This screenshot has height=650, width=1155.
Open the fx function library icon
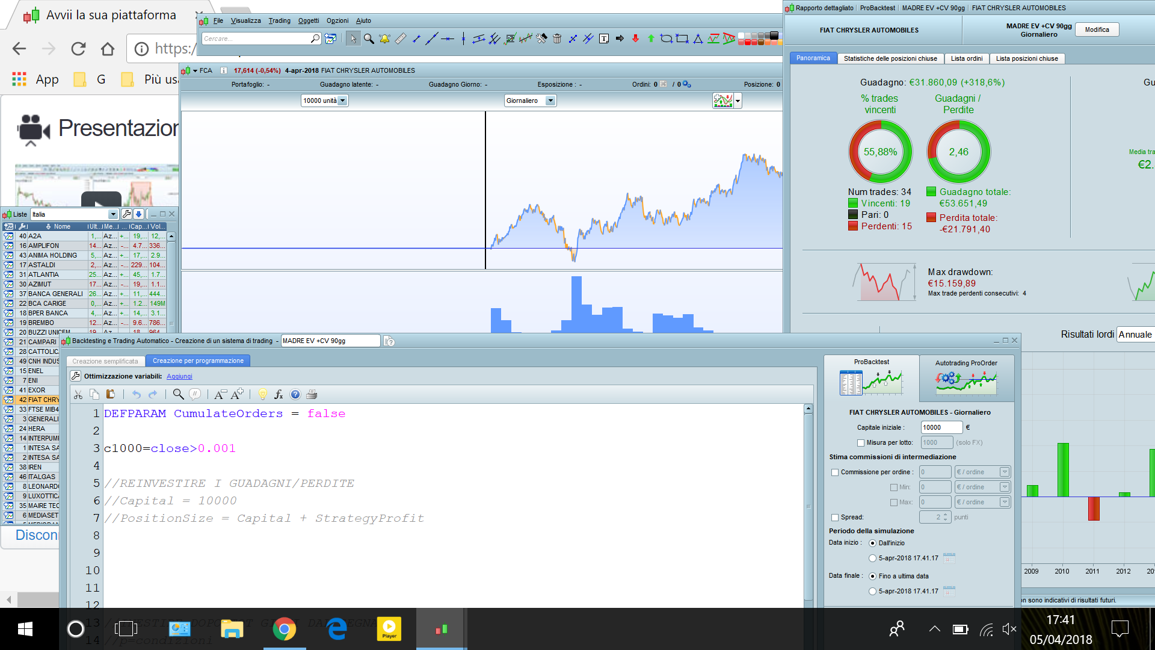[x=279, y=394]
